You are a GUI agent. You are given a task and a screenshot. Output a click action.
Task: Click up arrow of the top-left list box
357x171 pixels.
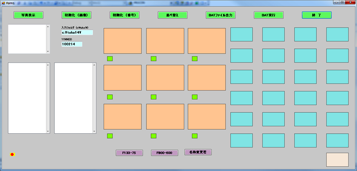[48, 27]
